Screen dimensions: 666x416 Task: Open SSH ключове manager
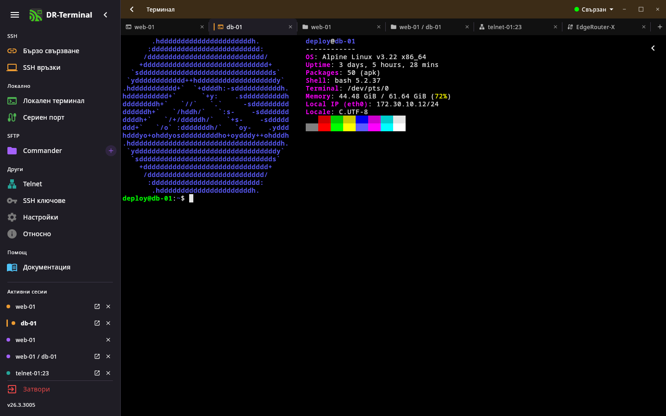pos(60,201)
